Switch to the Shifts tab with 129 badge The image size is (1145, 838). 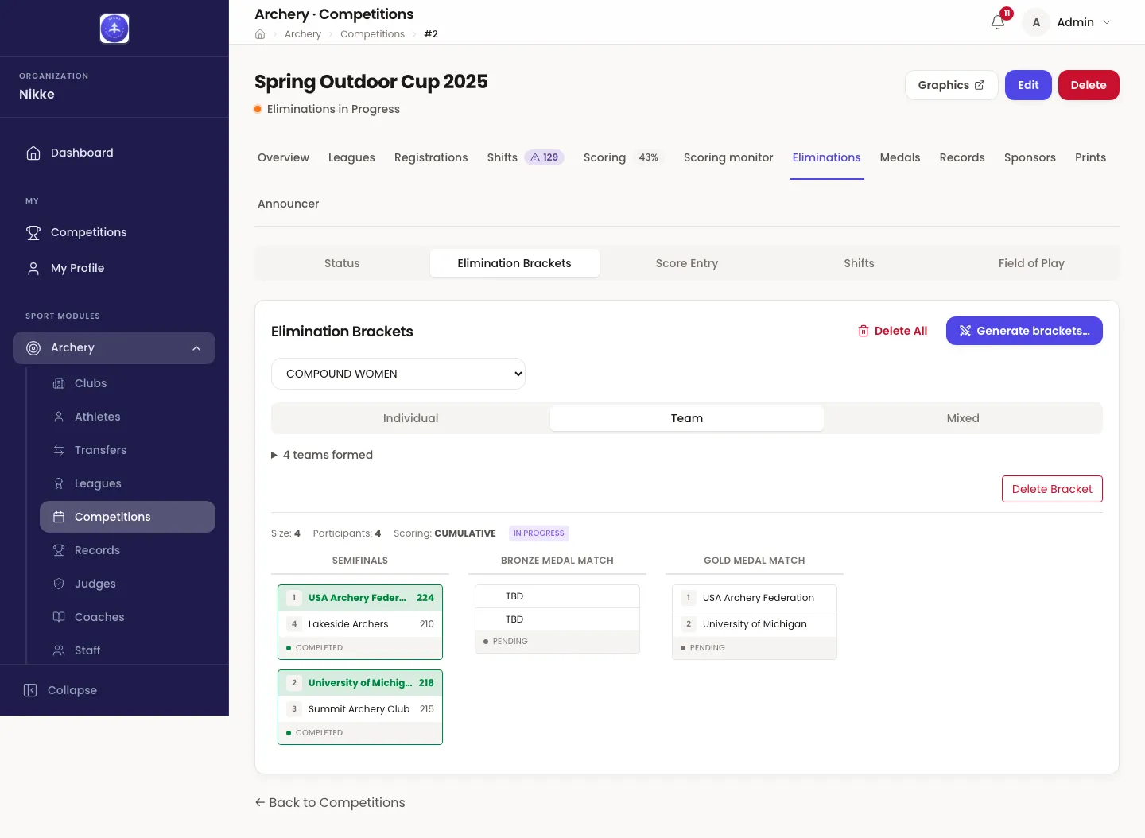[526, 157]
